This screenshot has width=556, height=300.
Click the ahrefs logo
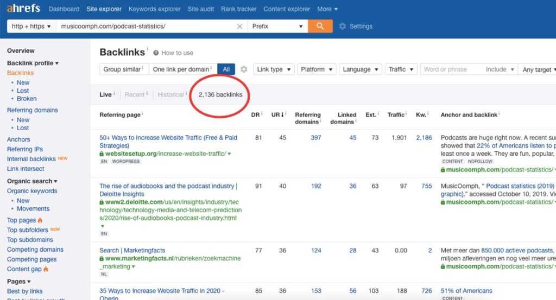[x=23, y=8]
